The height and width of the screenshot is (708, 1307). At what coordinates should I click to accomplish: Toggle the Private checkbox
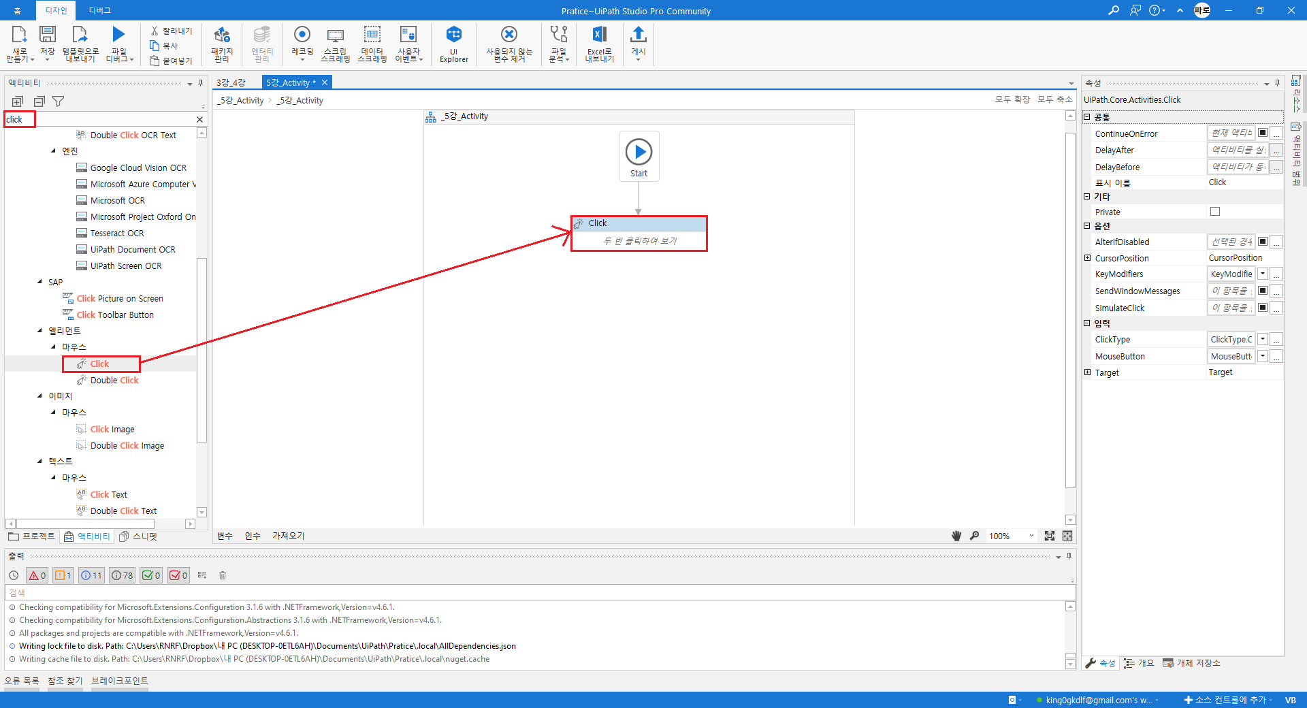point(1215,212)
